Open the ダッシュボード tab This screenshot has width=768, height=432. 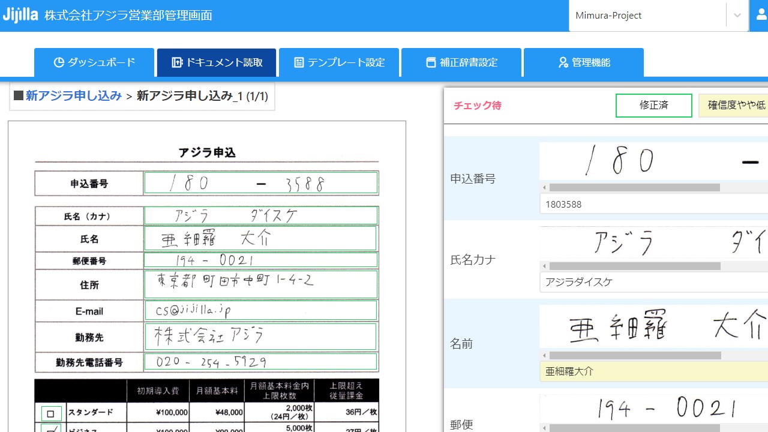click(94, 62)
